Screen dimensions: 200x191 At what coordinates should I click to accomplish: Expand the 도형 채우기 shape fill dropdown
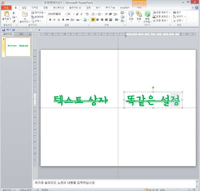(x=169, y=13)
